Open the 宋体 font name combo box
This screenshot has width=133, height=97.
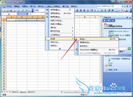[x=40, y=10]
